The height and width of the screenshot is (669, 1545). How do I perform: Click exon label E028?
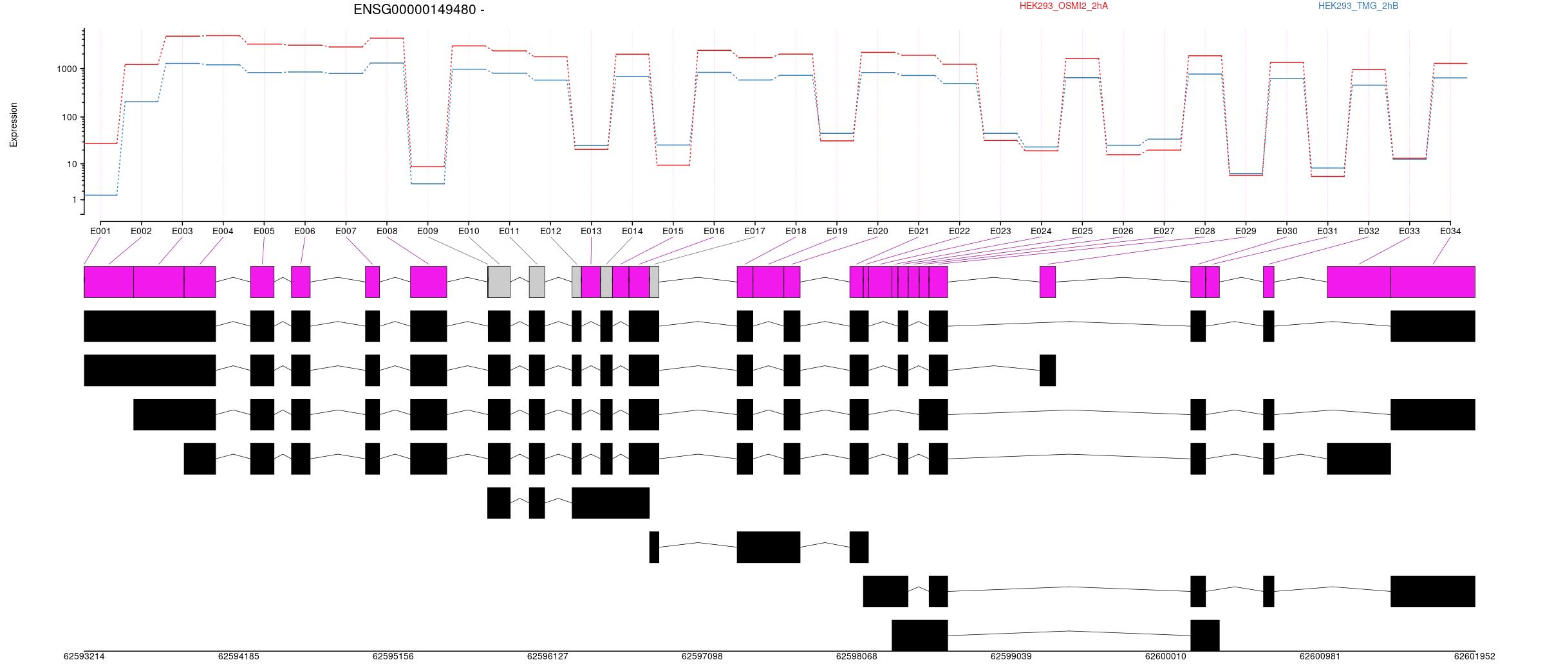[1204, 231]
